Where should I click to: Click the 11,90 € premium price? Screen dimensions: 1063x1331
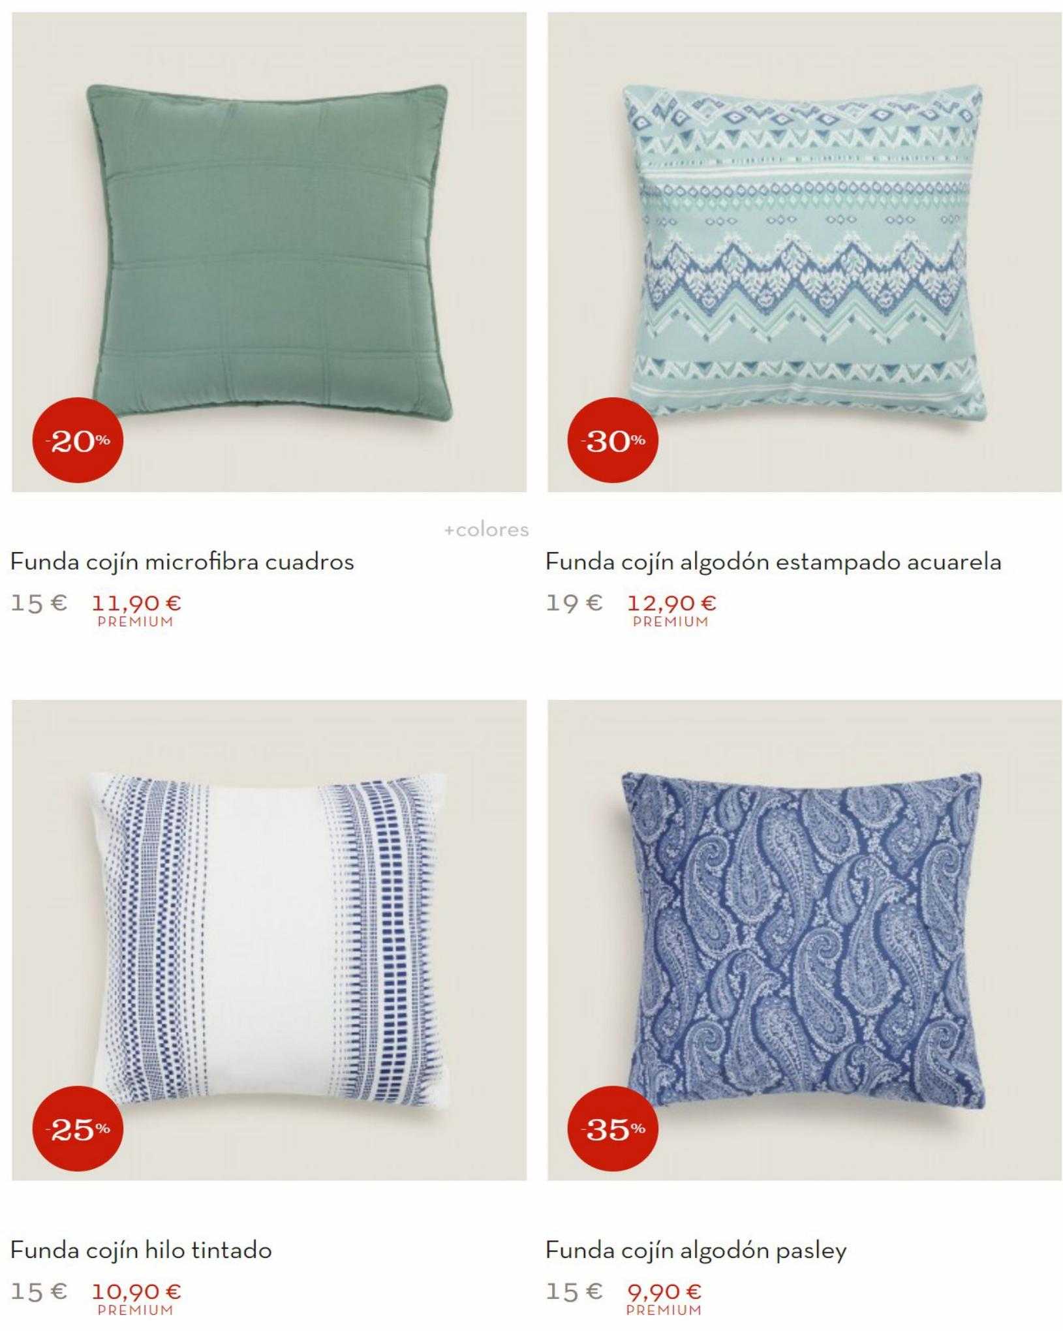click(x=136, y=603)
